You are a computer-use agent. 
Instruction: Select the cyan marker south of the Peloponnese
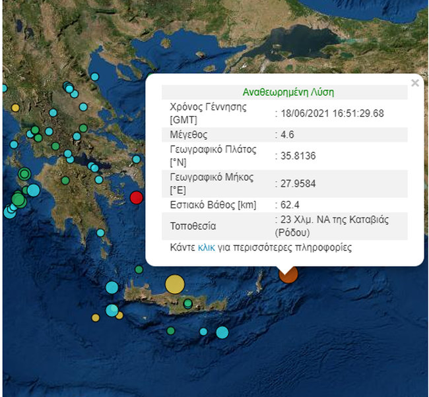pyautogui.click(x=100, y=232)
